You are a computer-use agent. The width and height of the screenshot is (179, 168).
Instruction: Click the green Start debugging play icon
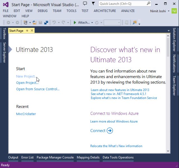[75, 22]
